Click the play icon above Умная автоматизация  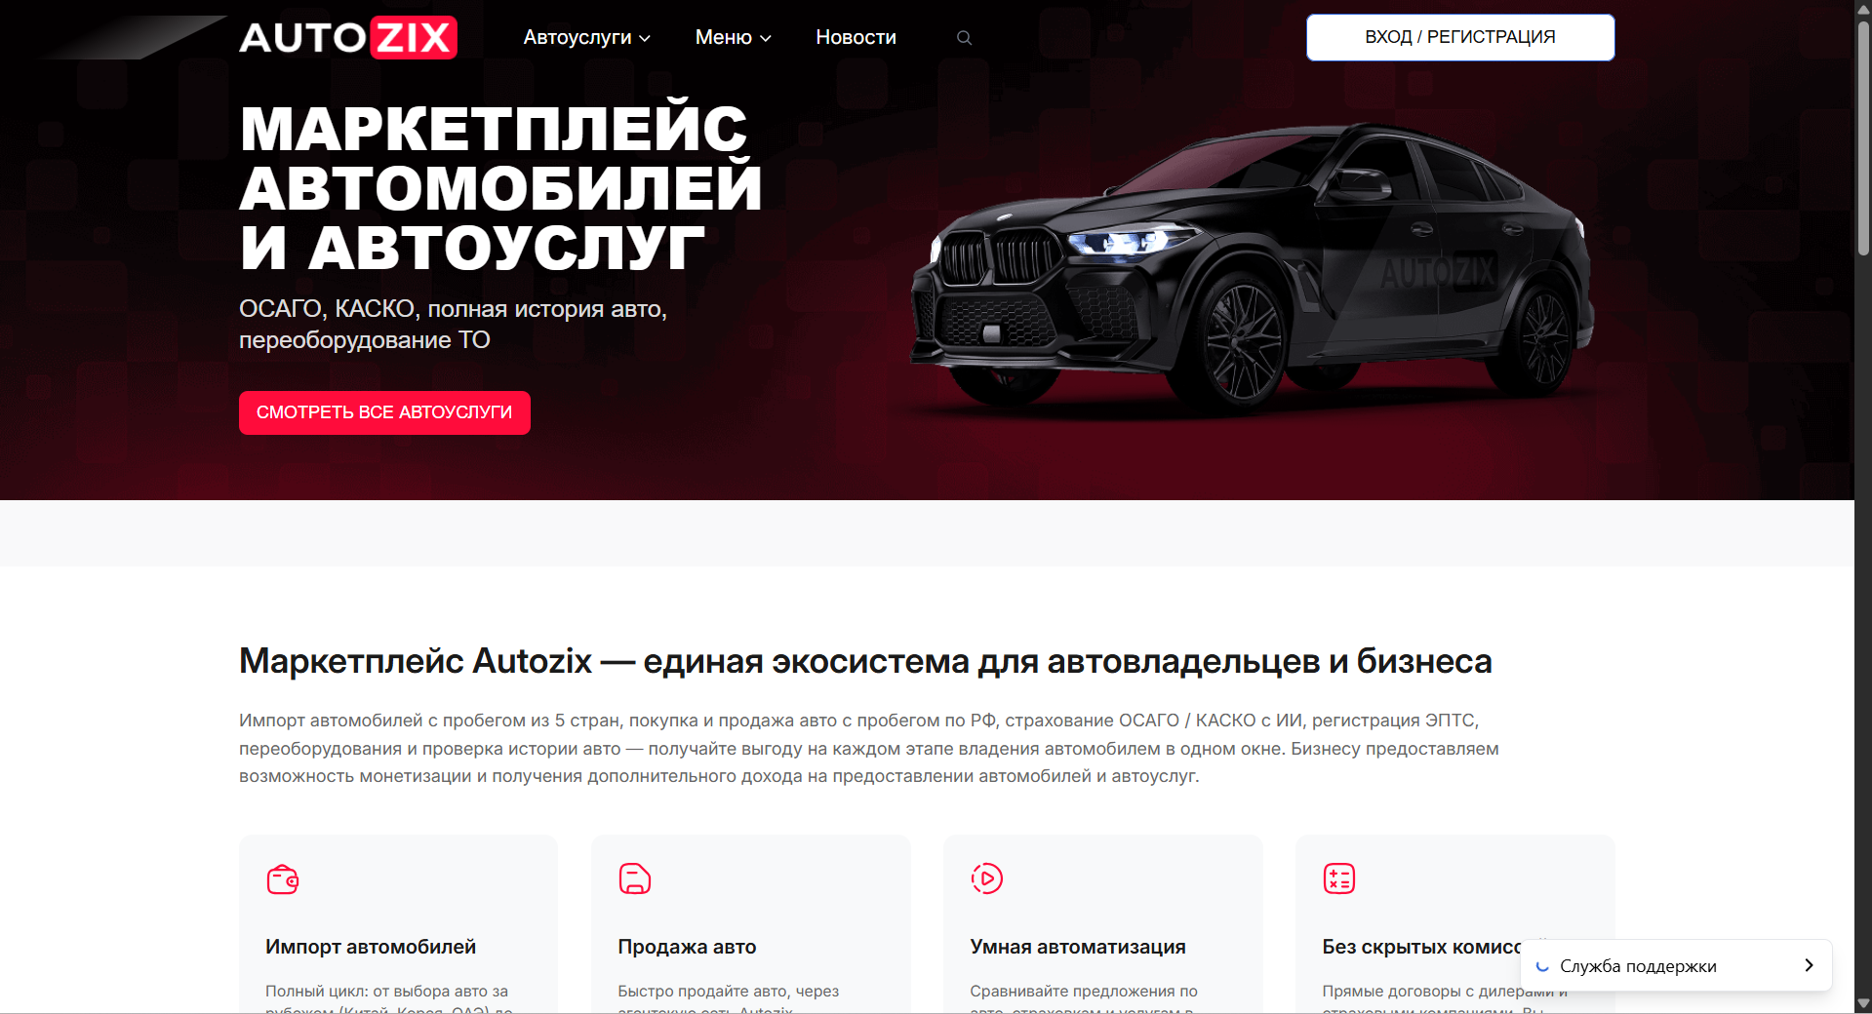click(987, 878)
